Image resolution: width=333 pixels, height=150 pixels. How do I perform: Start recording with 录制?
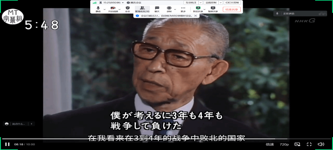click(169, 9)
